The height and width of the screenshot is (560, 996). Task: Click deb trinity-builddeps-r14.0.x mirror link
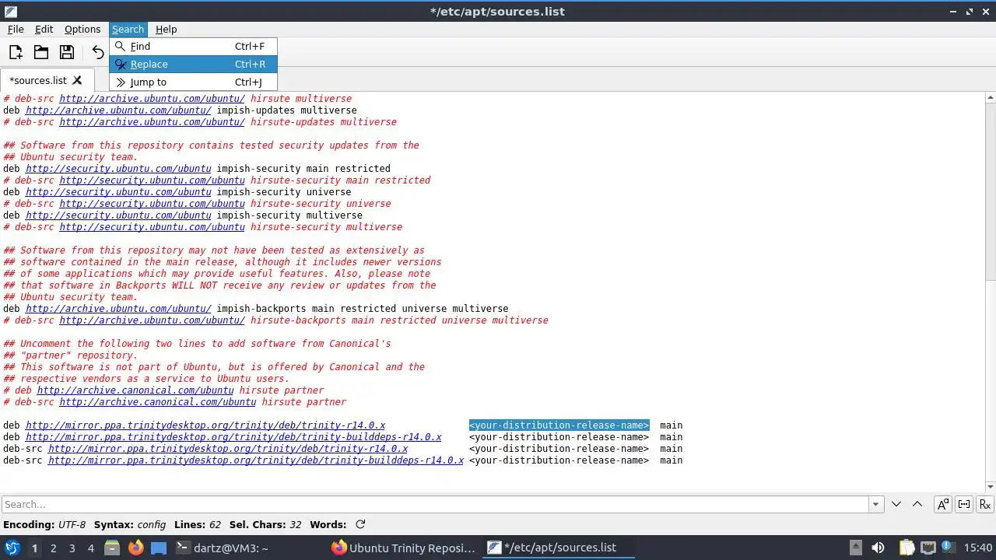233,436
